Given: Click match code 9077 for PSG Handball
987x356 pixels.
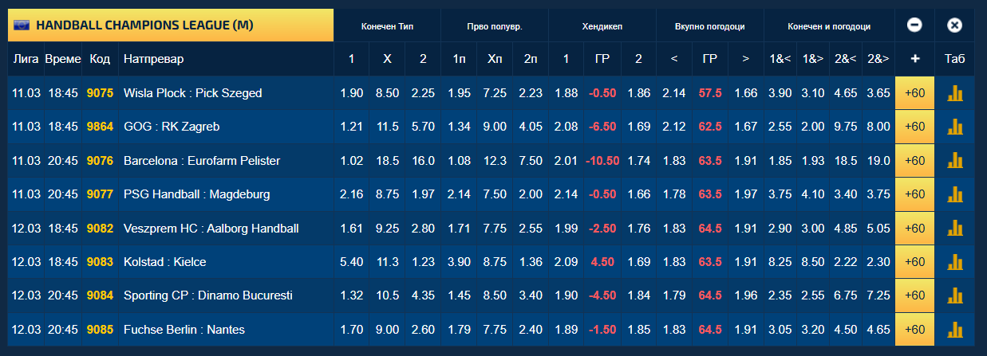Looking at the screenshot, I should 101,194.
